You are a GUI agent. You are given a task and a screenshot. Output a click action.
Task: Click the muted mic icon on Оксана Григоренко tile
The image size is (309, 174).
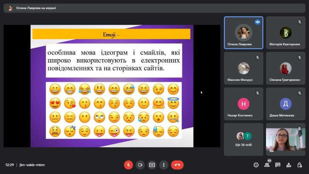coord(300,58)
